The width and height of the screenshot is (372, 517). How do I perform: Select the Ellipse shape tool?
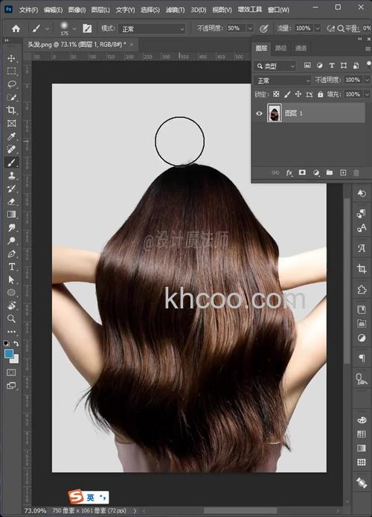pos(11,293)
